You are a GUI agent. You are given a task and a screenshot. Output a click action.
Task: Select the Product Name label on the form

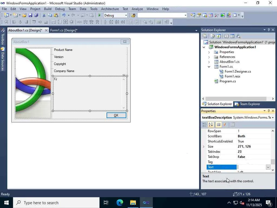click(63, 50)
